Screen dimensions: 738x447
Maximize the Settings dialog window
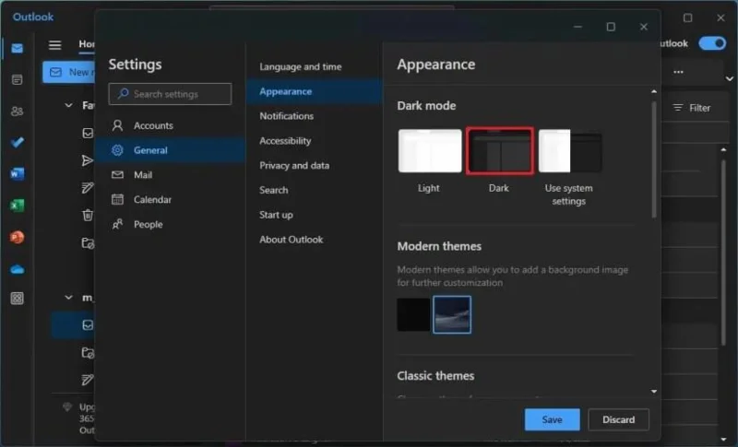pyautogui.click(x=611, y=27)
